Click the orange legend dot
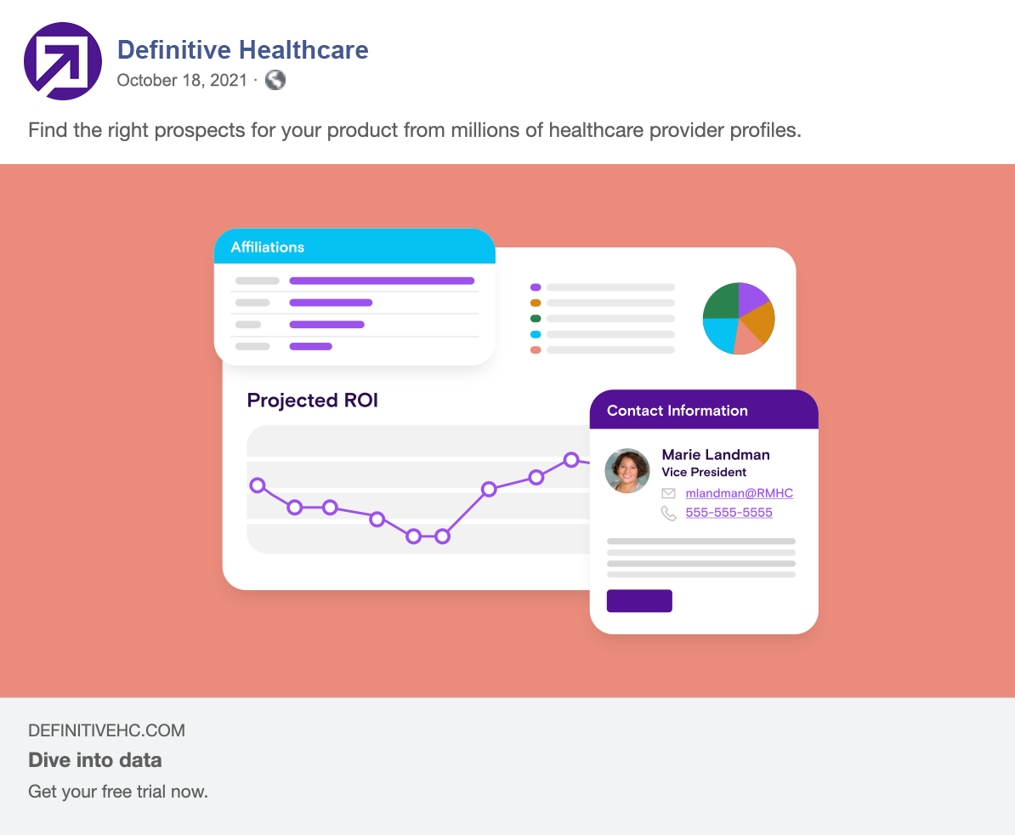The image size is (1015, 835). 536,303
